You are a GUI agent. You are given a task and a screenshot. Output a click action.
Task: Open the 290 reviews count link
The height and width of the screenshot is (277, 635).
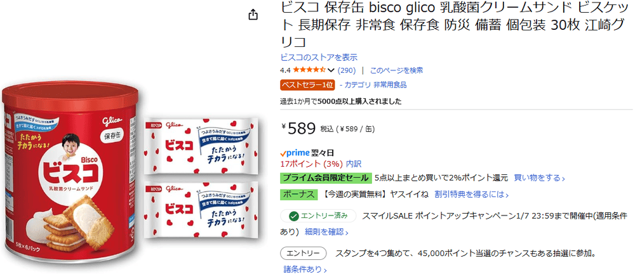click(x=347, y=70)
